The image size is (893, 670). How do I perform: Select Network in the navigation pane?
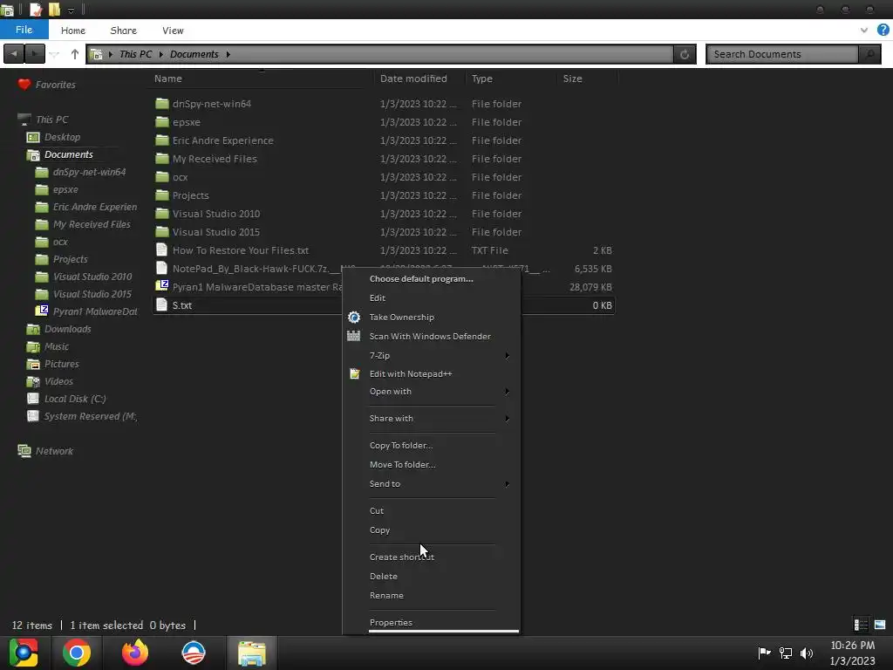pyautogui.click(x=54, y=451)
